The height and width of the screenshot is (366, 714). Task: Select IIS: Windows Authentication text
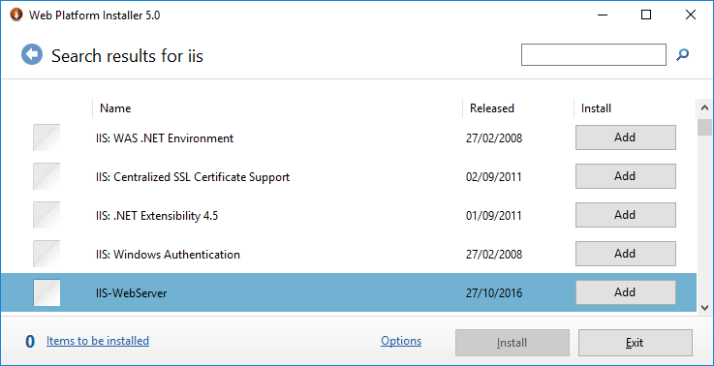coord(168,255)
